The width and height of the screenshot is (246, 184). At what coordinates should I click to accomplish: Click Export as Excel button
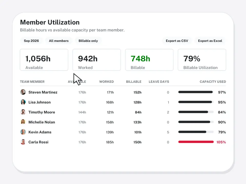coord(210,41)
